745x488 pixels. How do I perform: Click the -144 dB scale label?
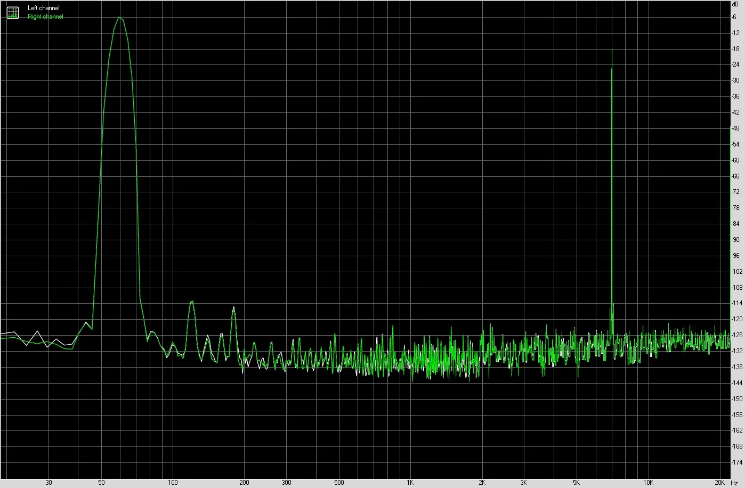coord(737,383)
